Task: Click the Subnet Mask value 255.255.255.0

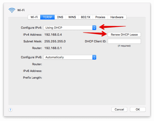Action: 55,41
